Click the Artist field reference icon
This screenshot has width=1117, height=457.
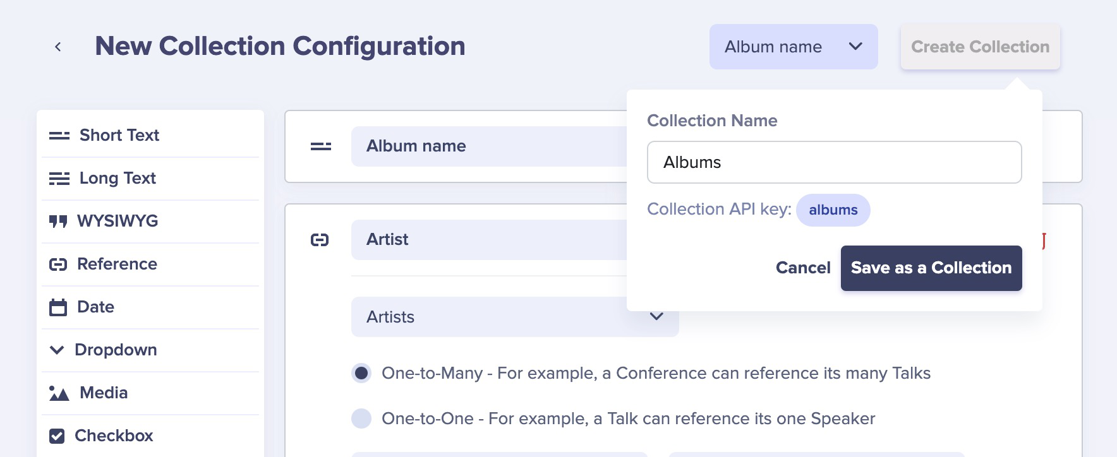320,240
